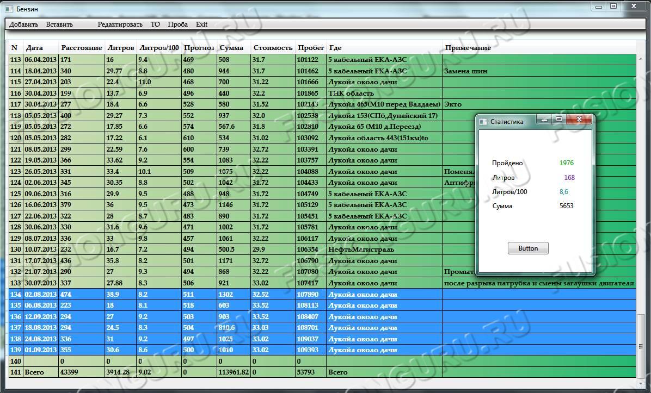Click the Дата column header

[34, 48]
